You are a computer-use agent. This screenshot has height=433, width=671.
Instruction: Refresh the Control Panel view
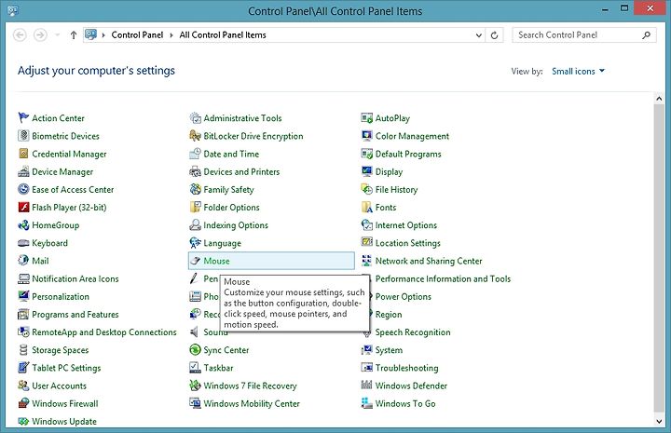[494, 35]
